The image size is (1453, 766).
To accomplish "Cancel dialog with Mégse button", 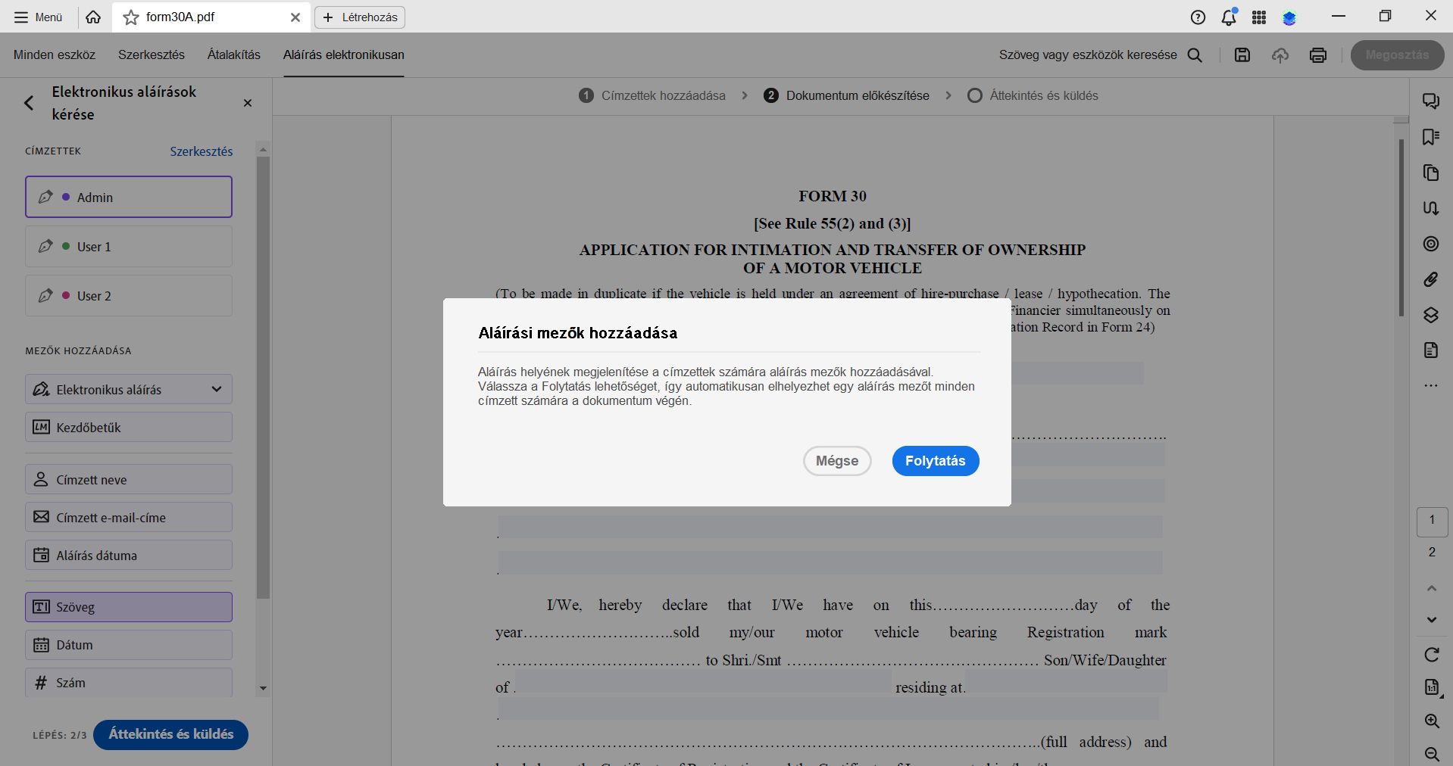I will 837,461.
